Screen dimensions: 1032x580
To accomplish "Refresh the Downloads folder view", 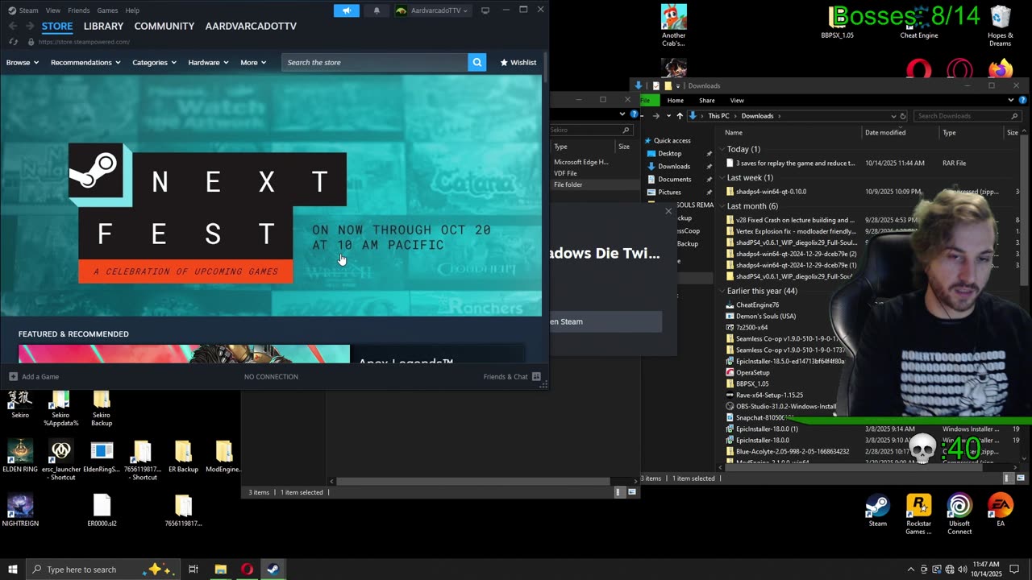I will pos(903,116).
